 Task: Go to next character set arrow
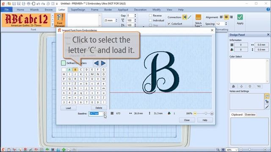tap(103, 63)
